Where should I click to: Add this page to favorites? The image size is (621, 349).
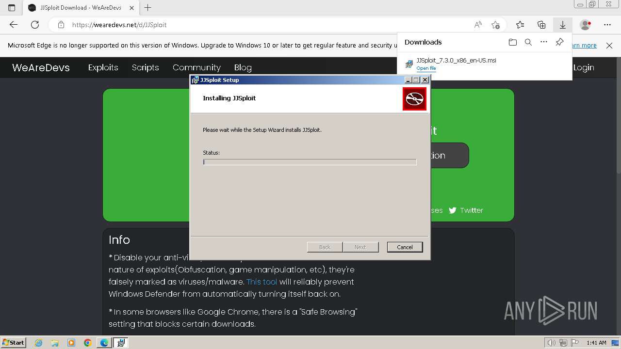[x=495, y=25]
